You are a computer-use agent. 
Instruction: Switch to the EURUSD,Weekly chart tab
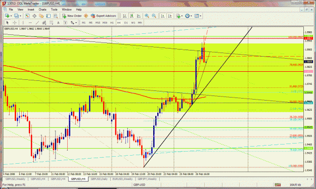pyautogui.click(x=122, y=179)
